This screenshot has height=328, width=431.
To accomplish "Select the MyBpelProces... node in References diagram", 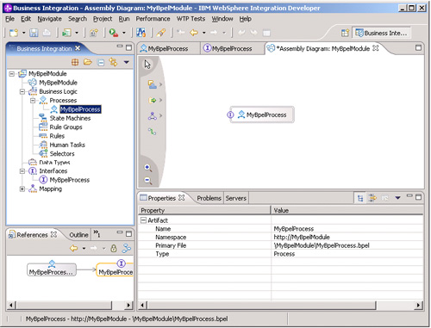I will click(x=52, y=269).
